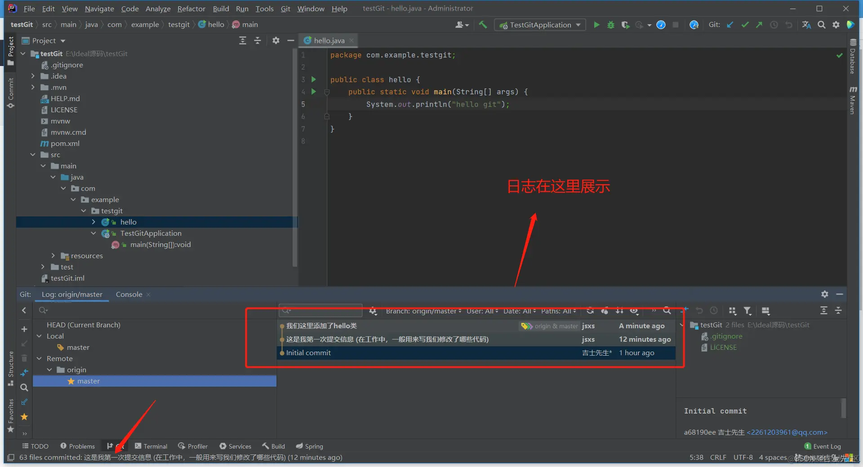Toggle the Commit tool window

[x=11, y=93]
